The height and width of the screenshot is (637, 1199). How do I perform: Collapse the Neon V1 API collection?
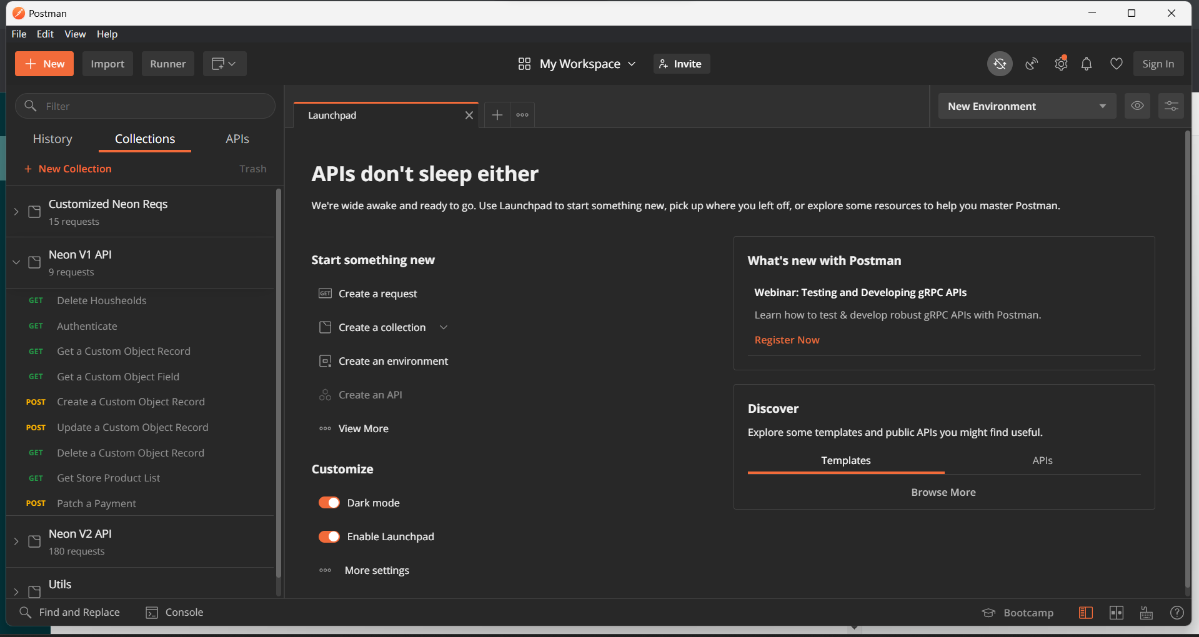click(x=16, y=262)
